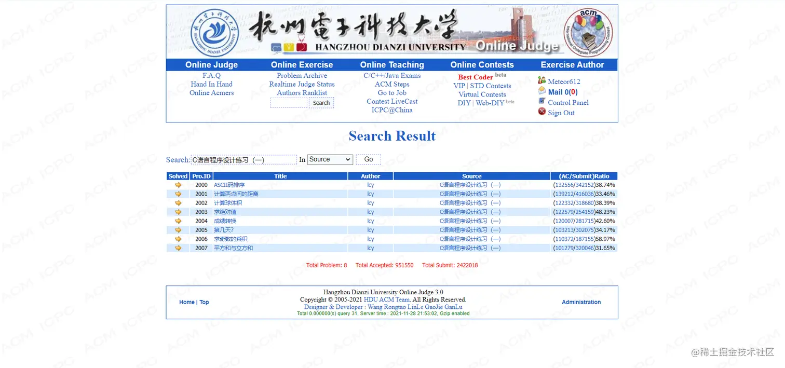Click the arrow icon for problem 2007
This screenshot has width=785, height=368.
[x=178, y=248]
